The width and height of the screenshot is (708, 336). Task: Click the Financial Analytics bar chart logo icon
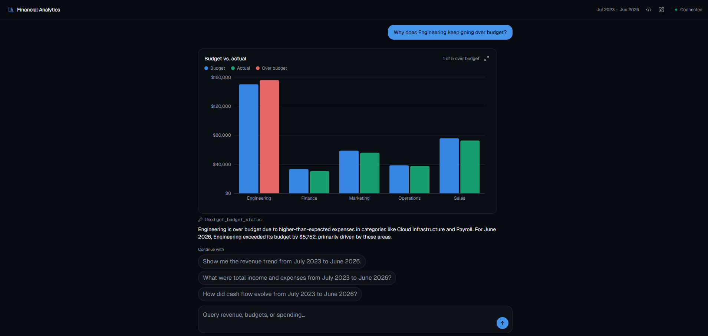(x=11, y=10)
